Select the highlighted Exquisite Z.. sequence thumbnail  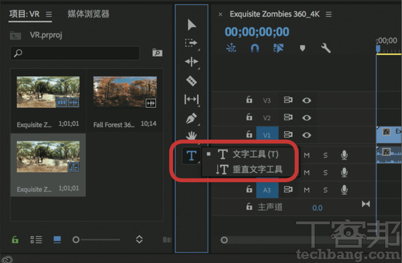(x=48, y=157)
